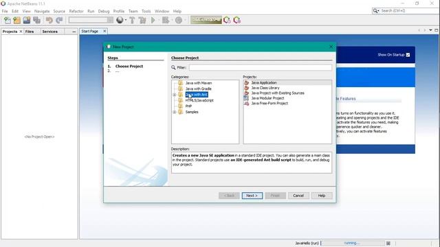Open the Source menu

tap(59, 11)
